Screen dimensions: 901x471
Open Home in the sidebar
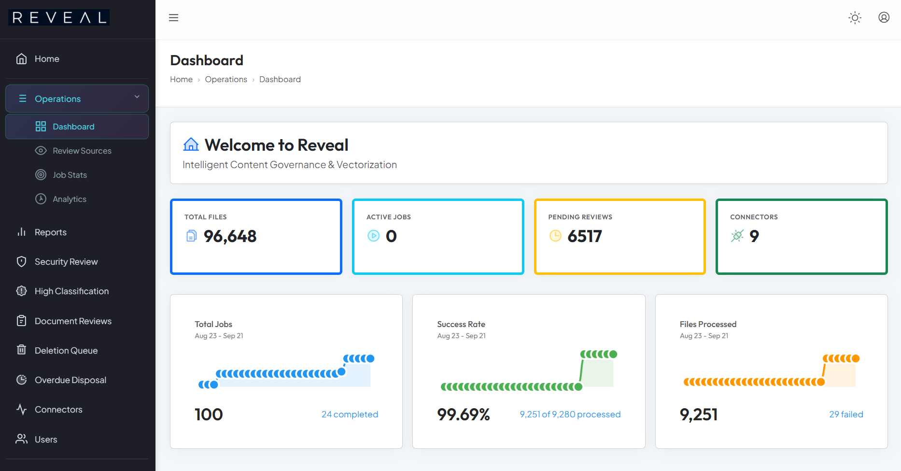coord(77,59)
